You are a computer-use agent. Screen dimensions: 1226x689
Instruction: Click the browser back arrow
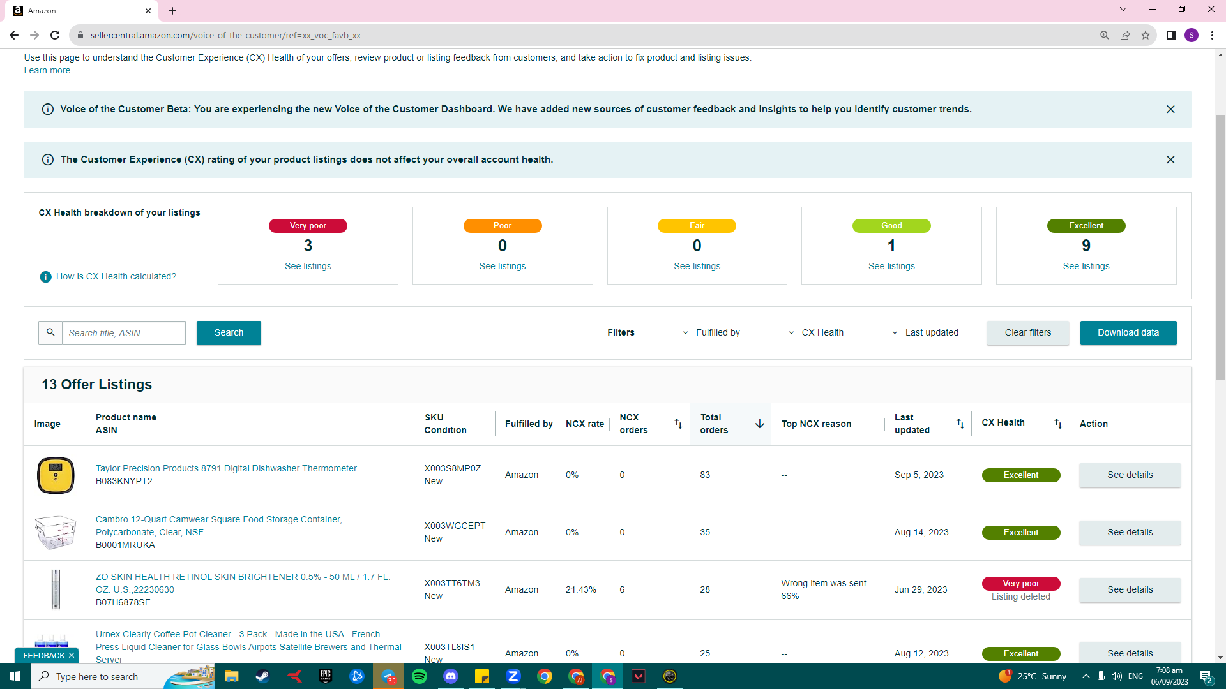click(14, 35)
